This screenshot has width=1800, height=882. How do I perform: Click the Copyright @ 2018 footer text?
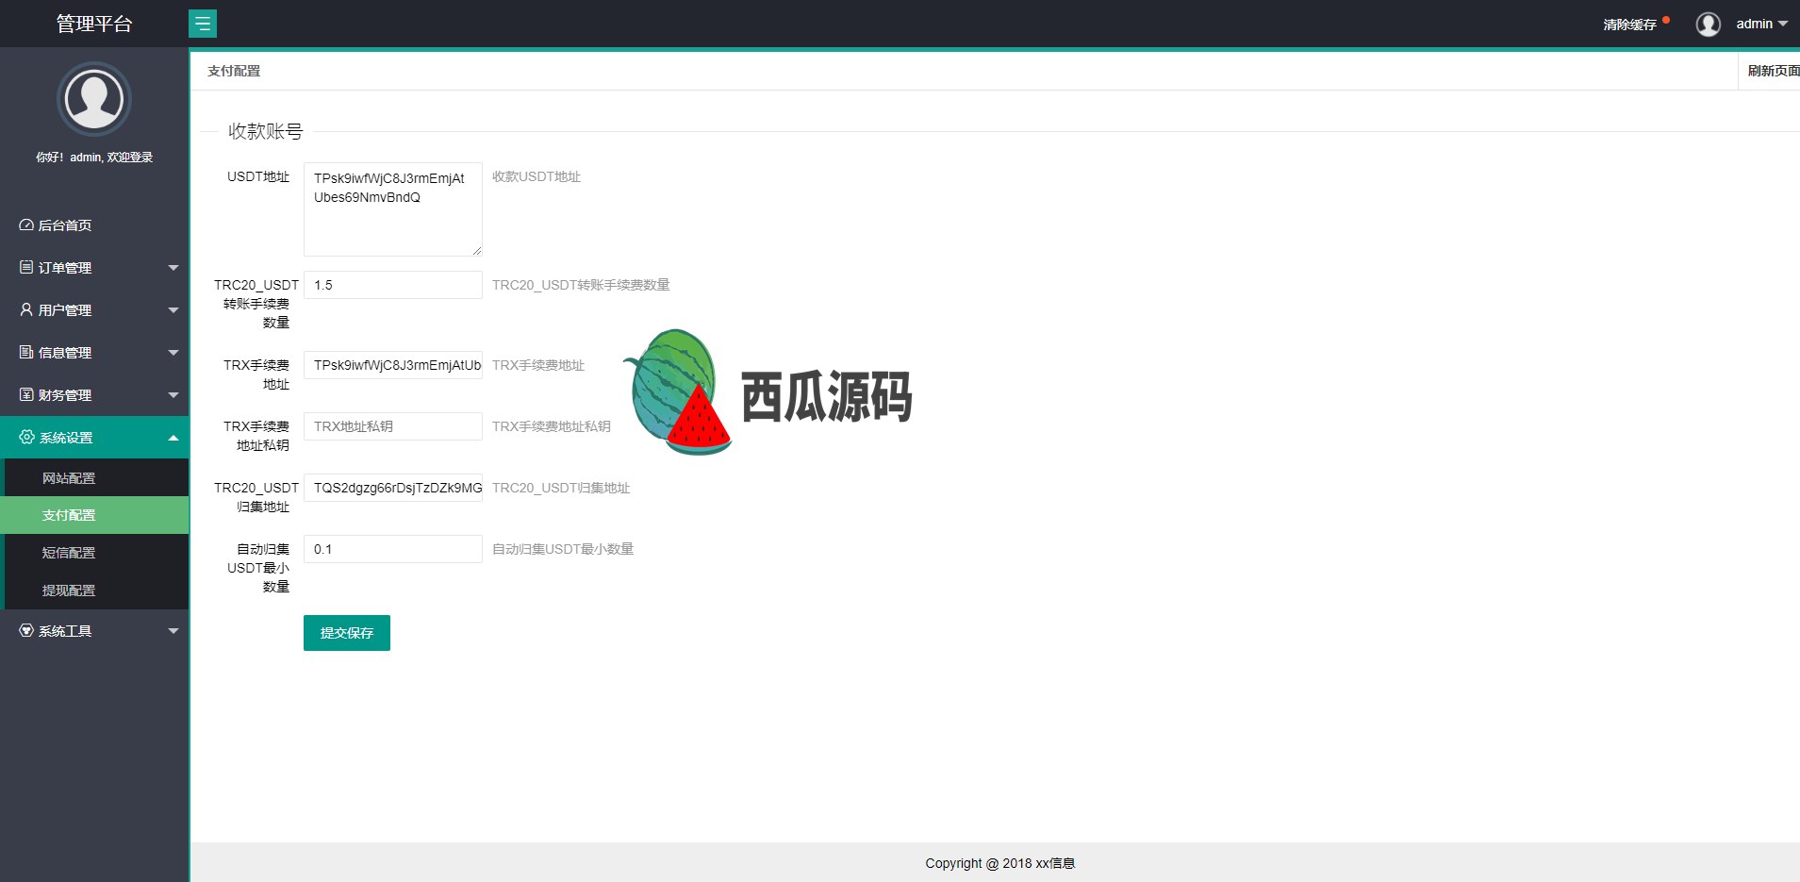tap(999, 863)
